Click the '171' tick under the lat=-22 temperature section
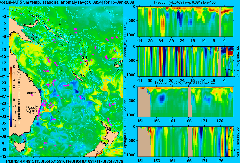This screenshot has width=240, height=163. 204,121
